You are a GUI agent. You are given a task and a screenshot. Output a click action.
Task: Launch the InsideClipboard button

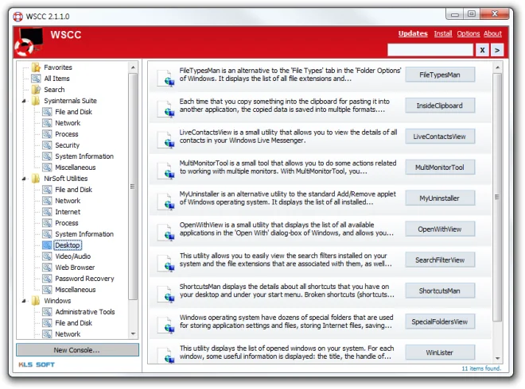[440, 106]
